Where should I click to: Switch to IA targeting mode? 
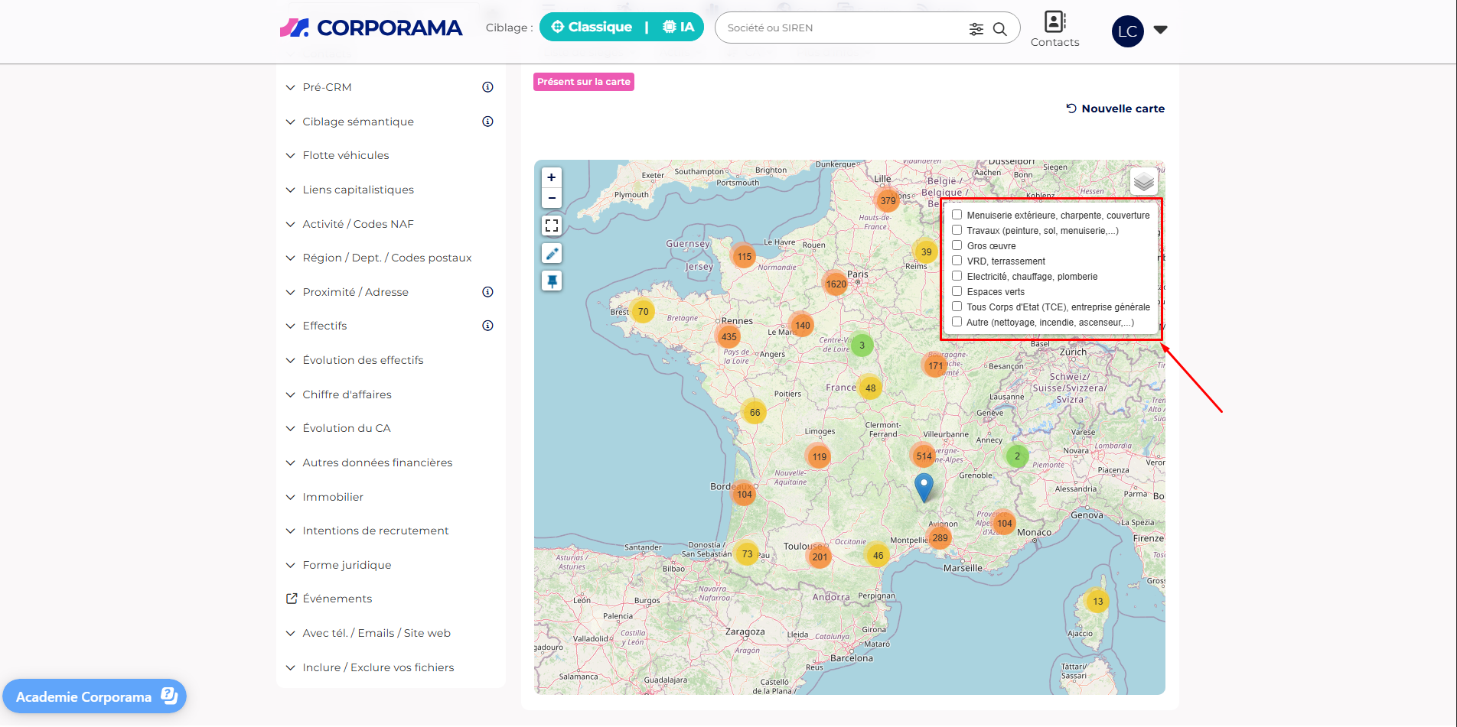(x=678, y=28)
